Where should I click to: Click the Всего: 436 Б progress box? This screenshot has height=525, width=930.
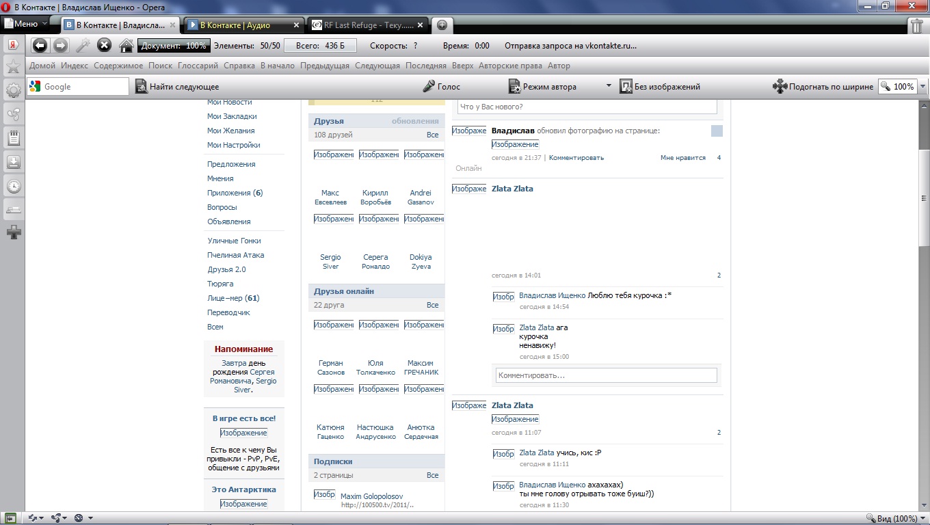pyautogui.click(x=321, y=46)
